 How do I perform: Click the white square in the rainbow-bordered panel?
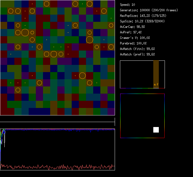pyautogui.click(x=156, y=130)
